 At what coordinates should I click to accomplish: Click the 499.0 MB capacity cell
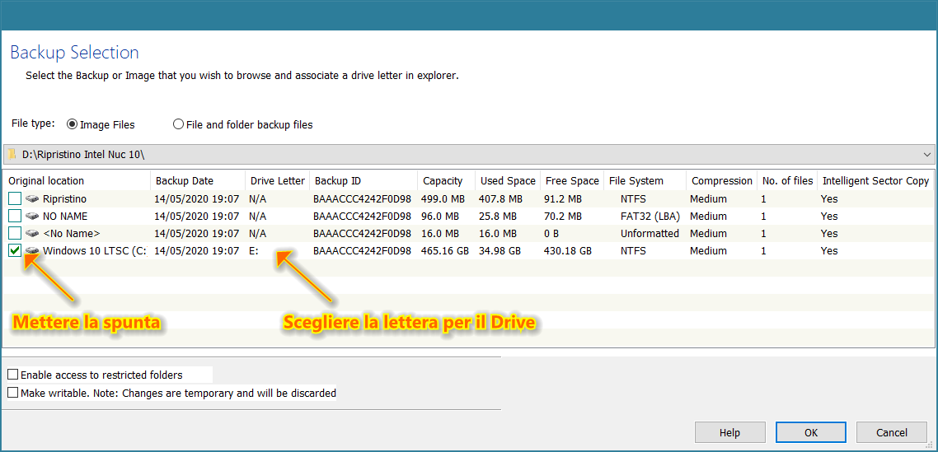point(443,198)
